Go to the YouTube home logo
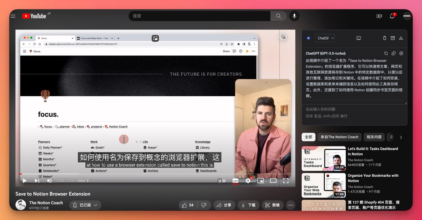This screenshot has height=220, width=422. pyautogui.click(x=34, y=16)
